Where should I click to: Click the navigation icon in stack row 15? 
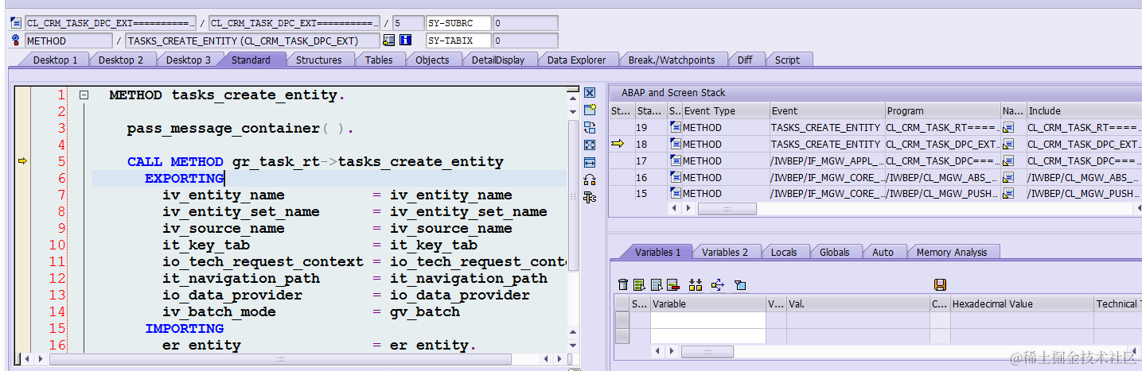1008,194
